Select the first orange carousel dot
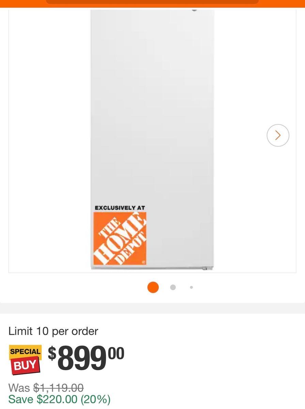 (153, 287)
